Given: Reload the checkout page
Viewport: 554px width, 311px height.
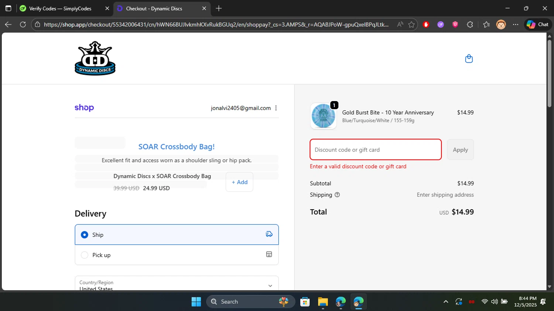Looking at the screenshot, I should coord(23,24).
